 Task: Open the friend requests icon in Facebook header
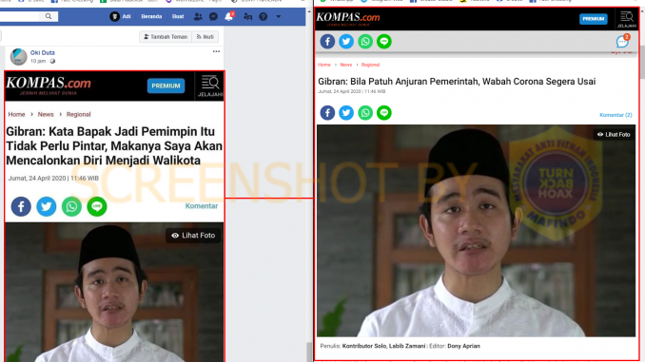[198, 16]
